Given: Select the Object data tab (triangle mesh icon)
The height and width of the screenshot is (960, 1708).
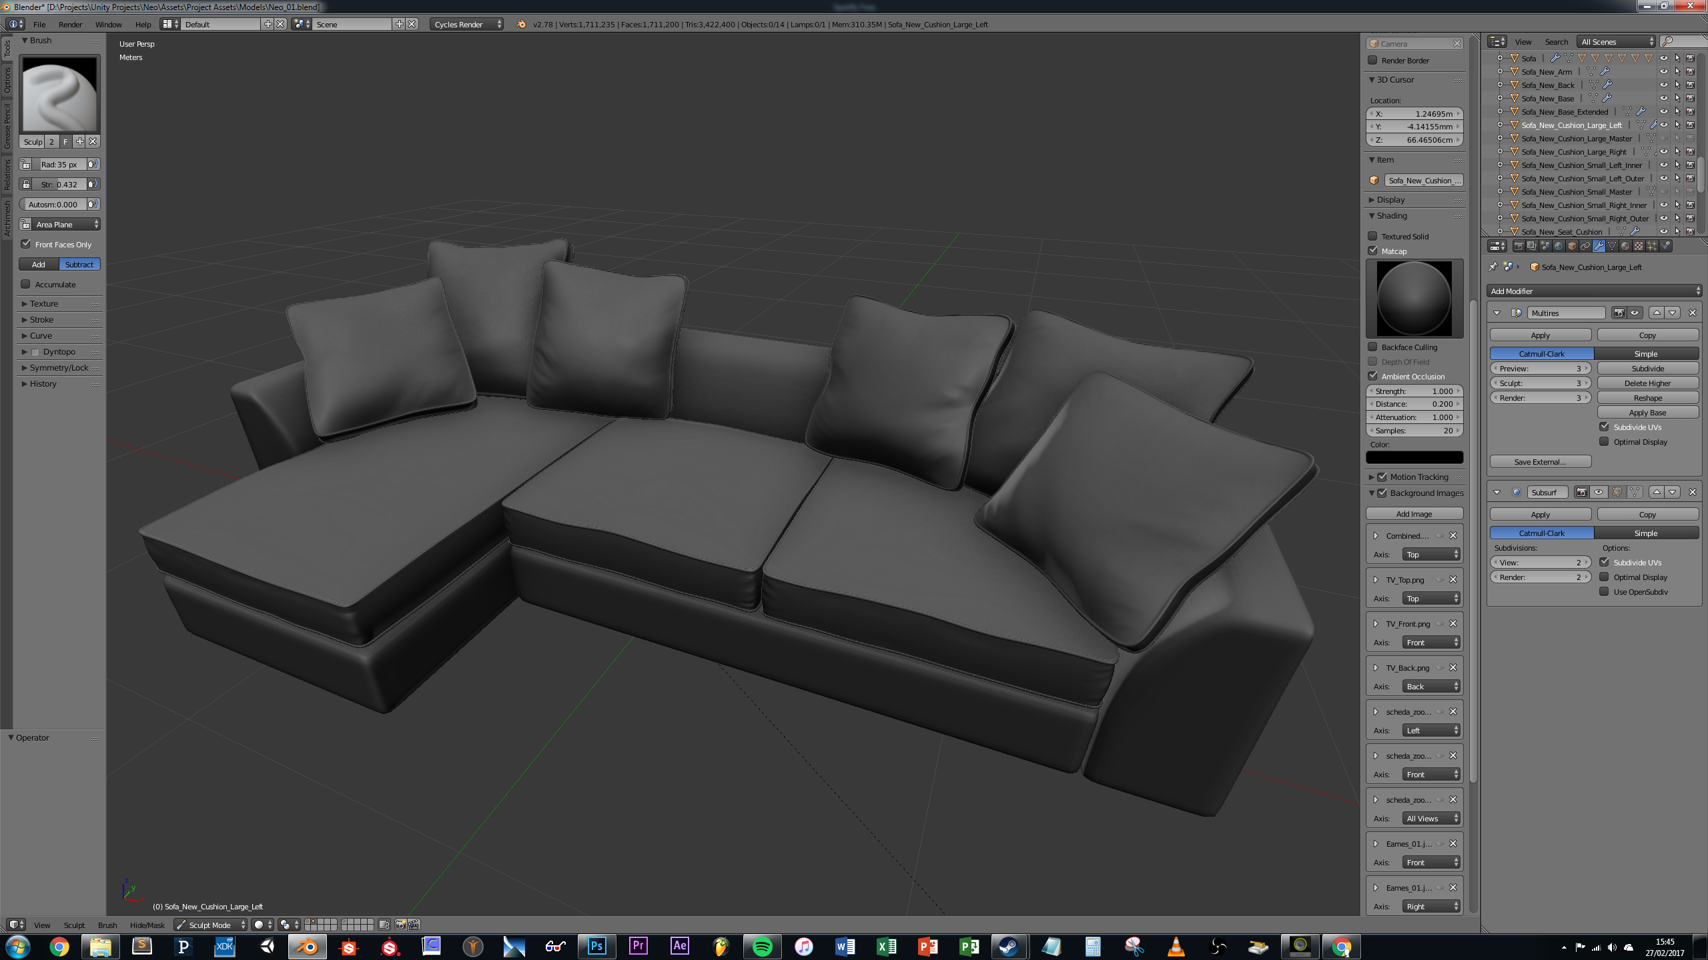Looking at the screenshot, I should [x=1613, y=246].
